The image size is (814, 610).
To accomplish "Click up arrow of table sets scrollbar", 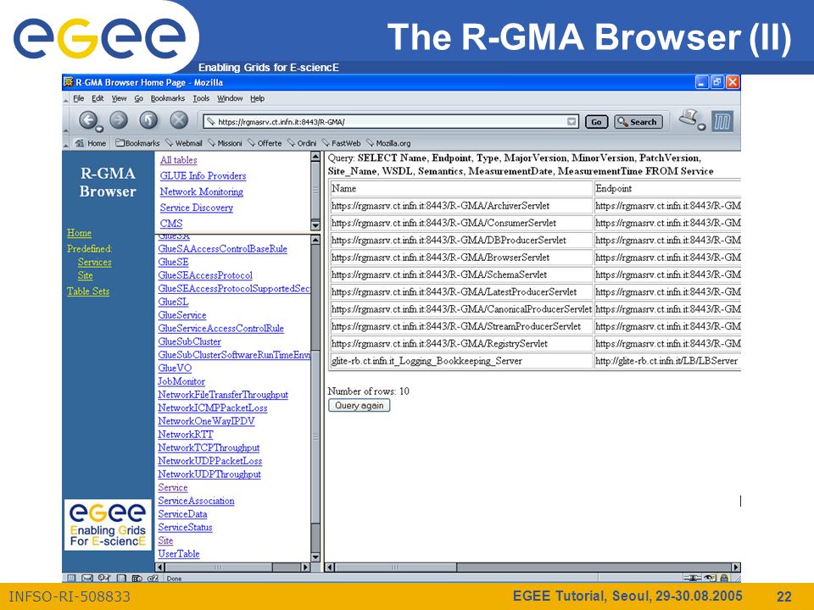I will [x=315, y=156].
